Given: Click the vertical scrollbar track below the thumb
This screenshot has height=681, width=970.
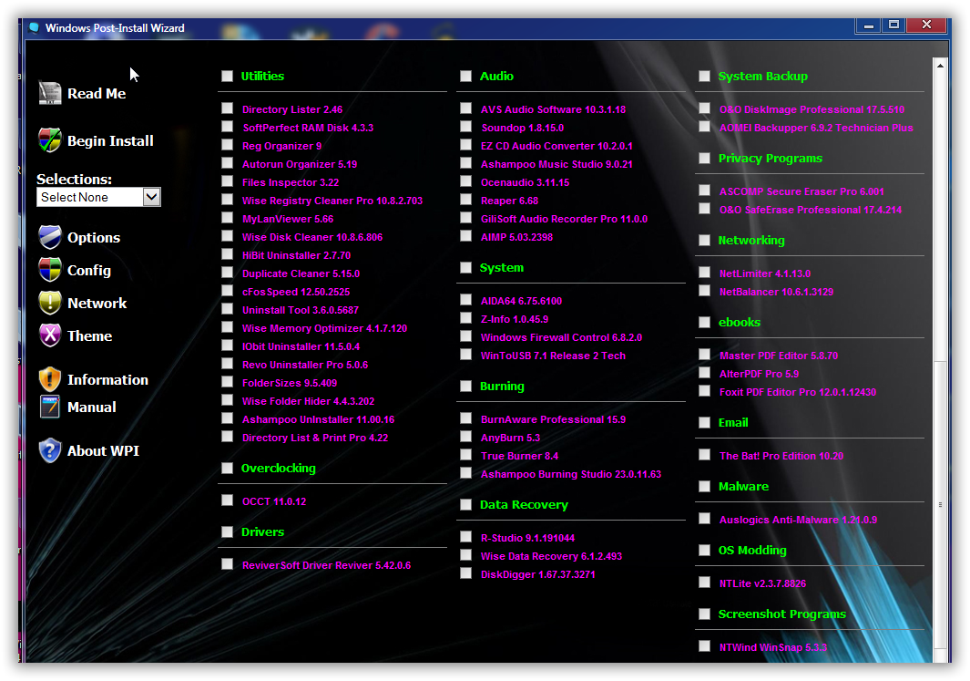Looking at the screenshot, I should click(940, 655).
